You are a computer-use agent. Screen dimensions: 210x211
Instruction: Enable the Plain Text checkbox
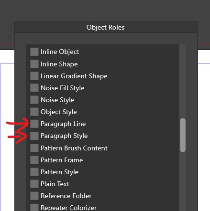[x=34, y=184]
